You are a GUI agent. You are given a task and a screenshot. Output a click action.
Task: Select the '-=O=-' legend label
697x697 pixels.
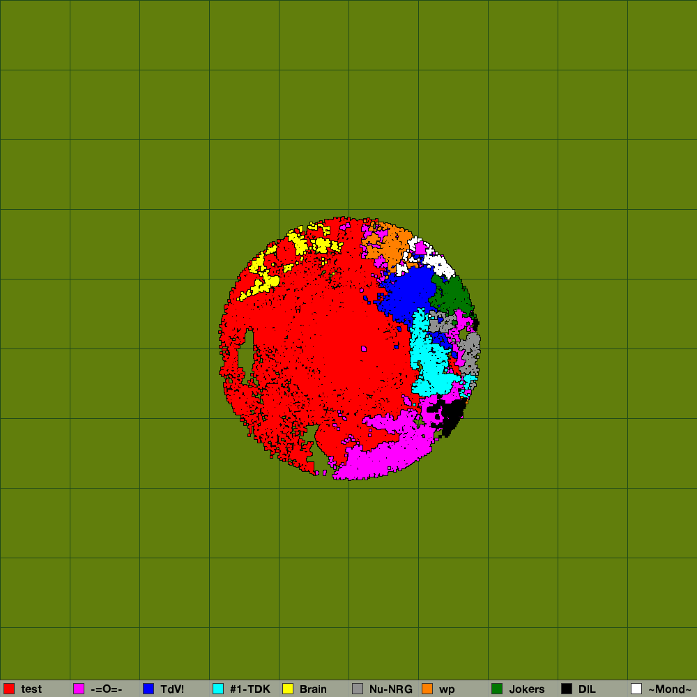tap(106, 689)
